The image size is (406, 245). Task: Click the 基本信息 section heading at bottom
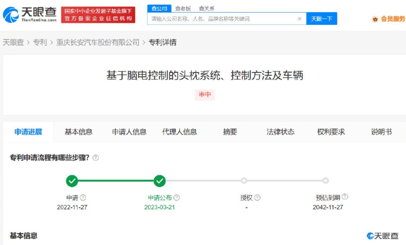(24, 236)
